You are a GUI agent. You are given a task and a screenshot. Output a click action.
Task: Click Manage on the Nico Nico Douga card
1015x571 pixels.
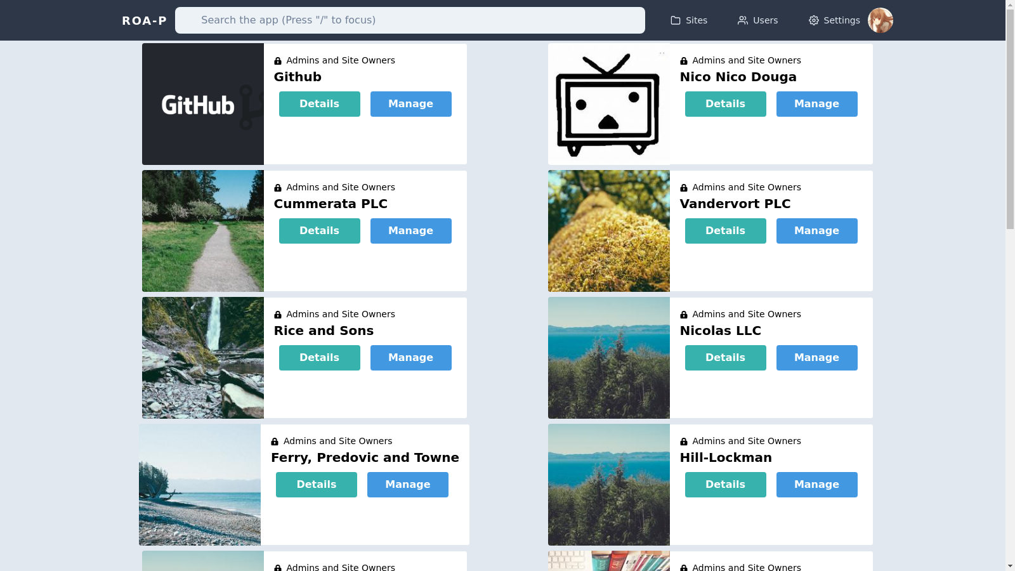tap(816, 103)
